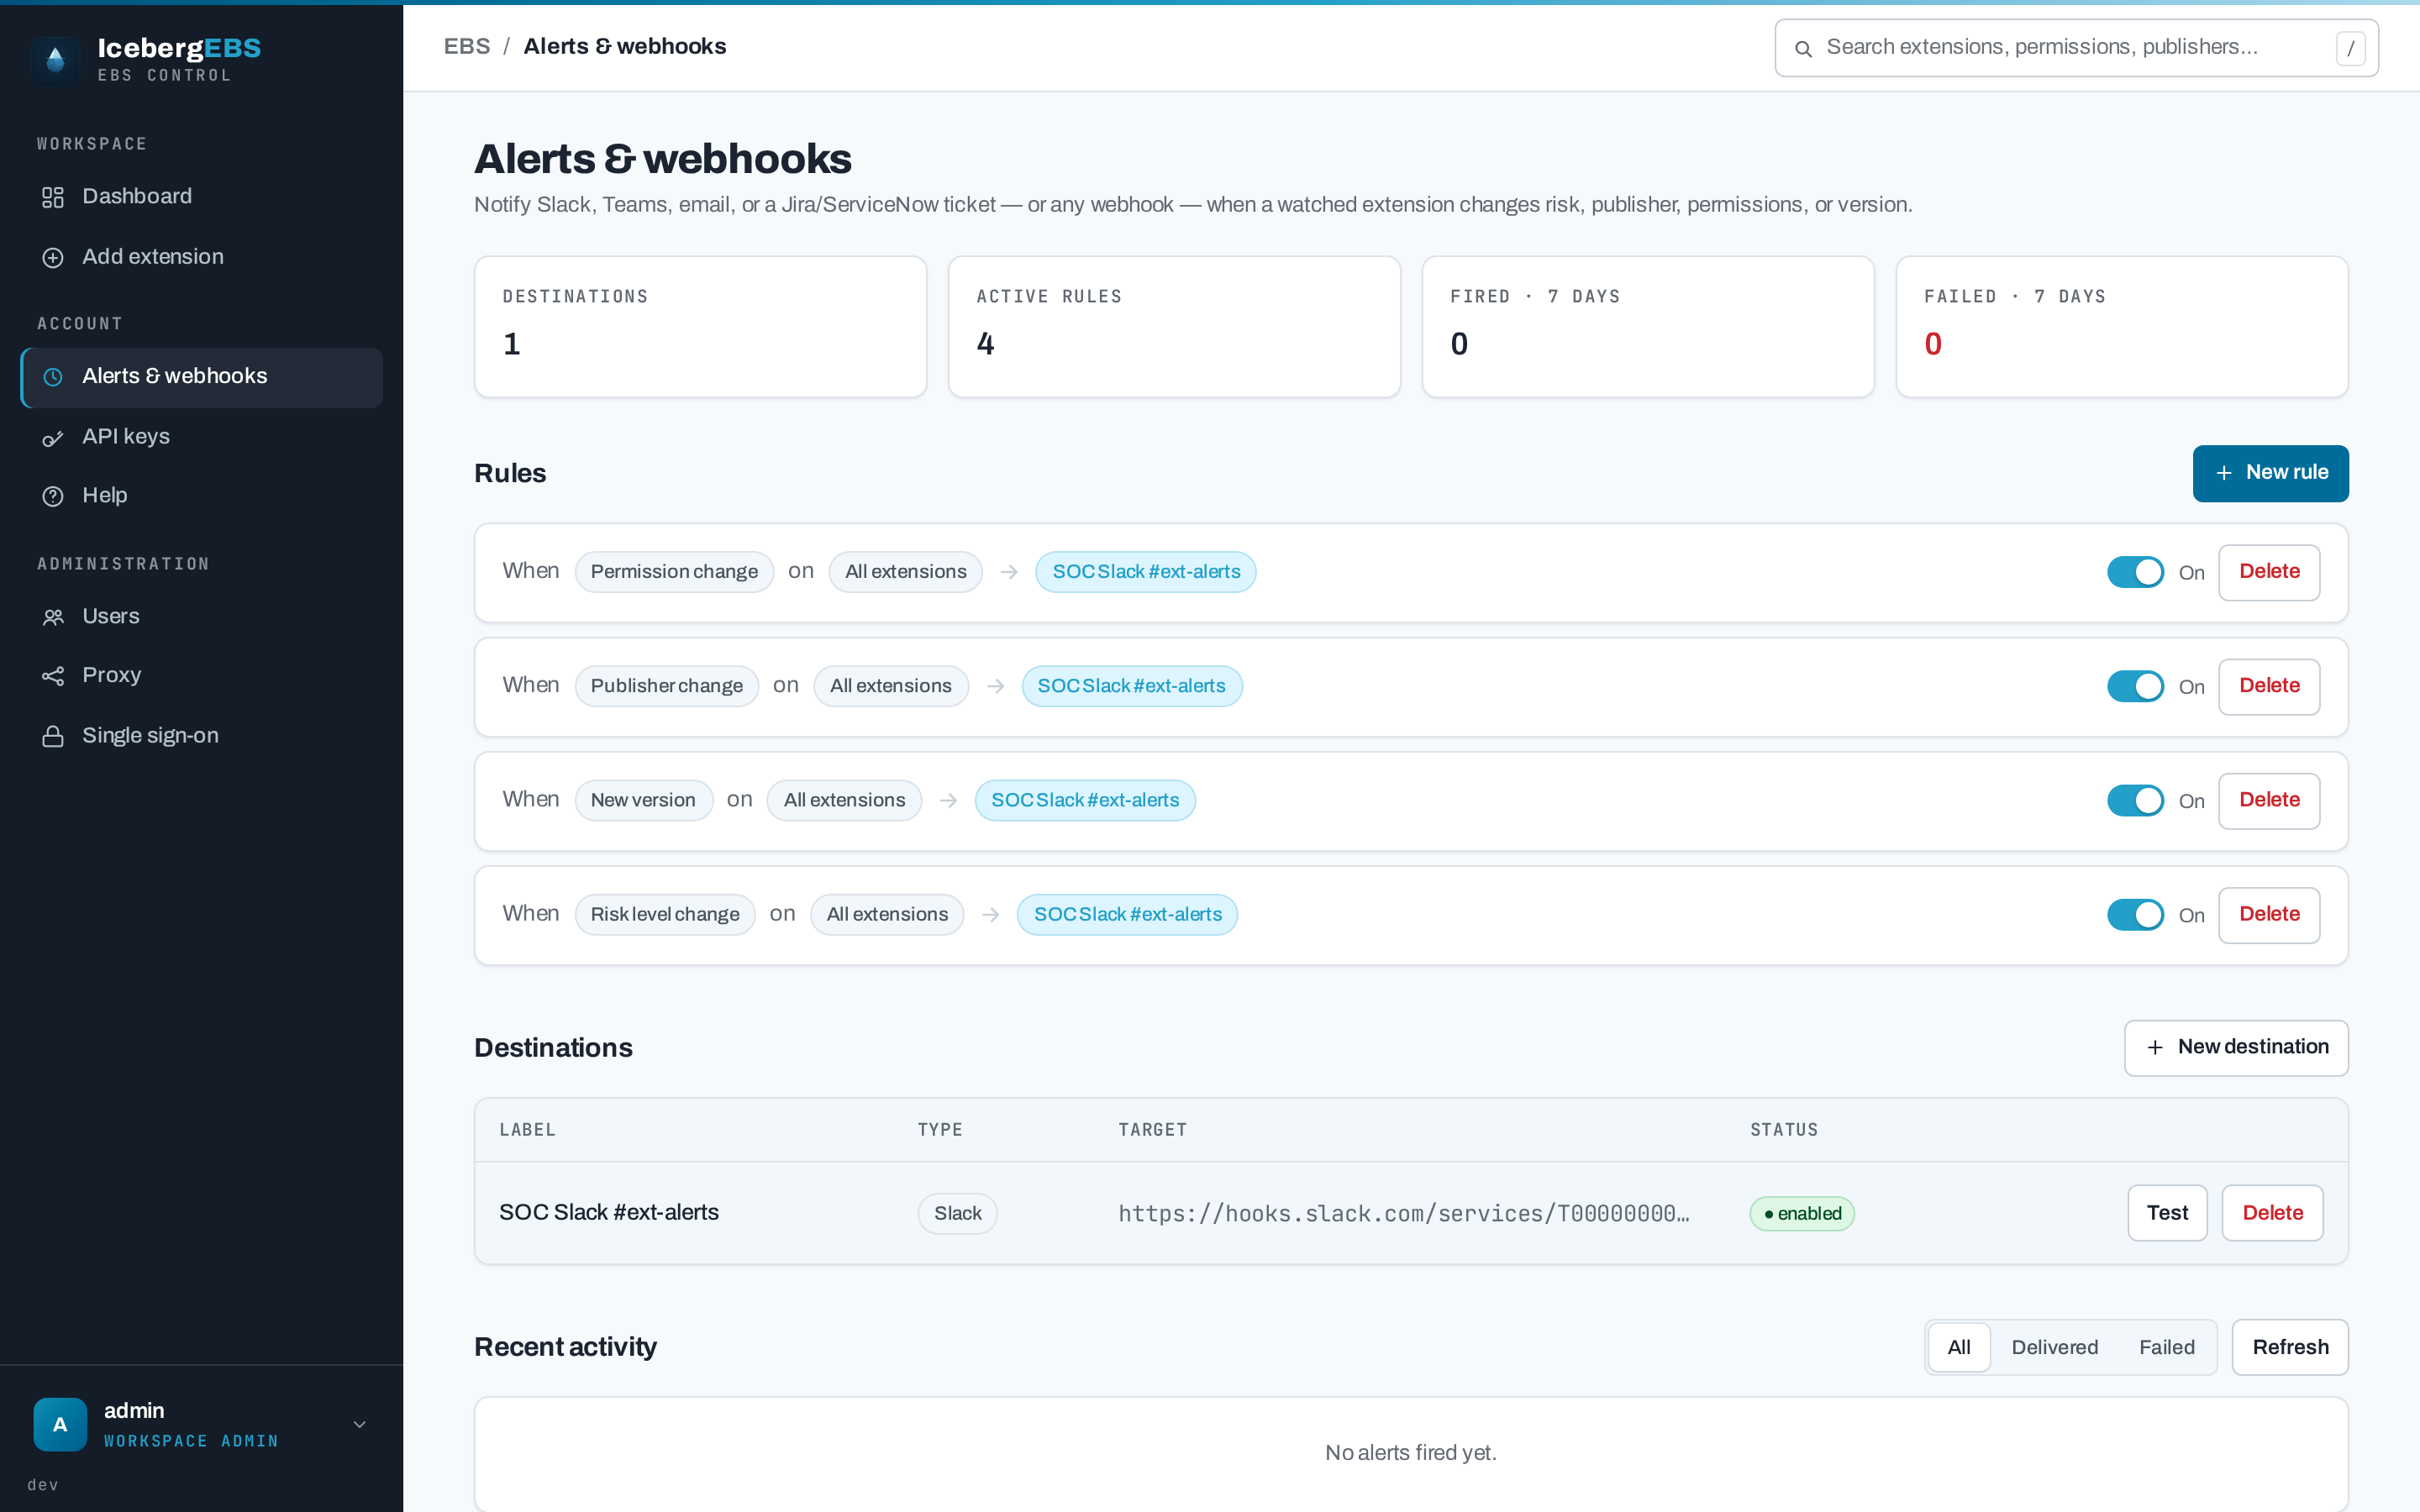Expand the admin account menu chevron
Image resolution: width=2420 pixels, height=1512 pixels.
(360, 1424)
